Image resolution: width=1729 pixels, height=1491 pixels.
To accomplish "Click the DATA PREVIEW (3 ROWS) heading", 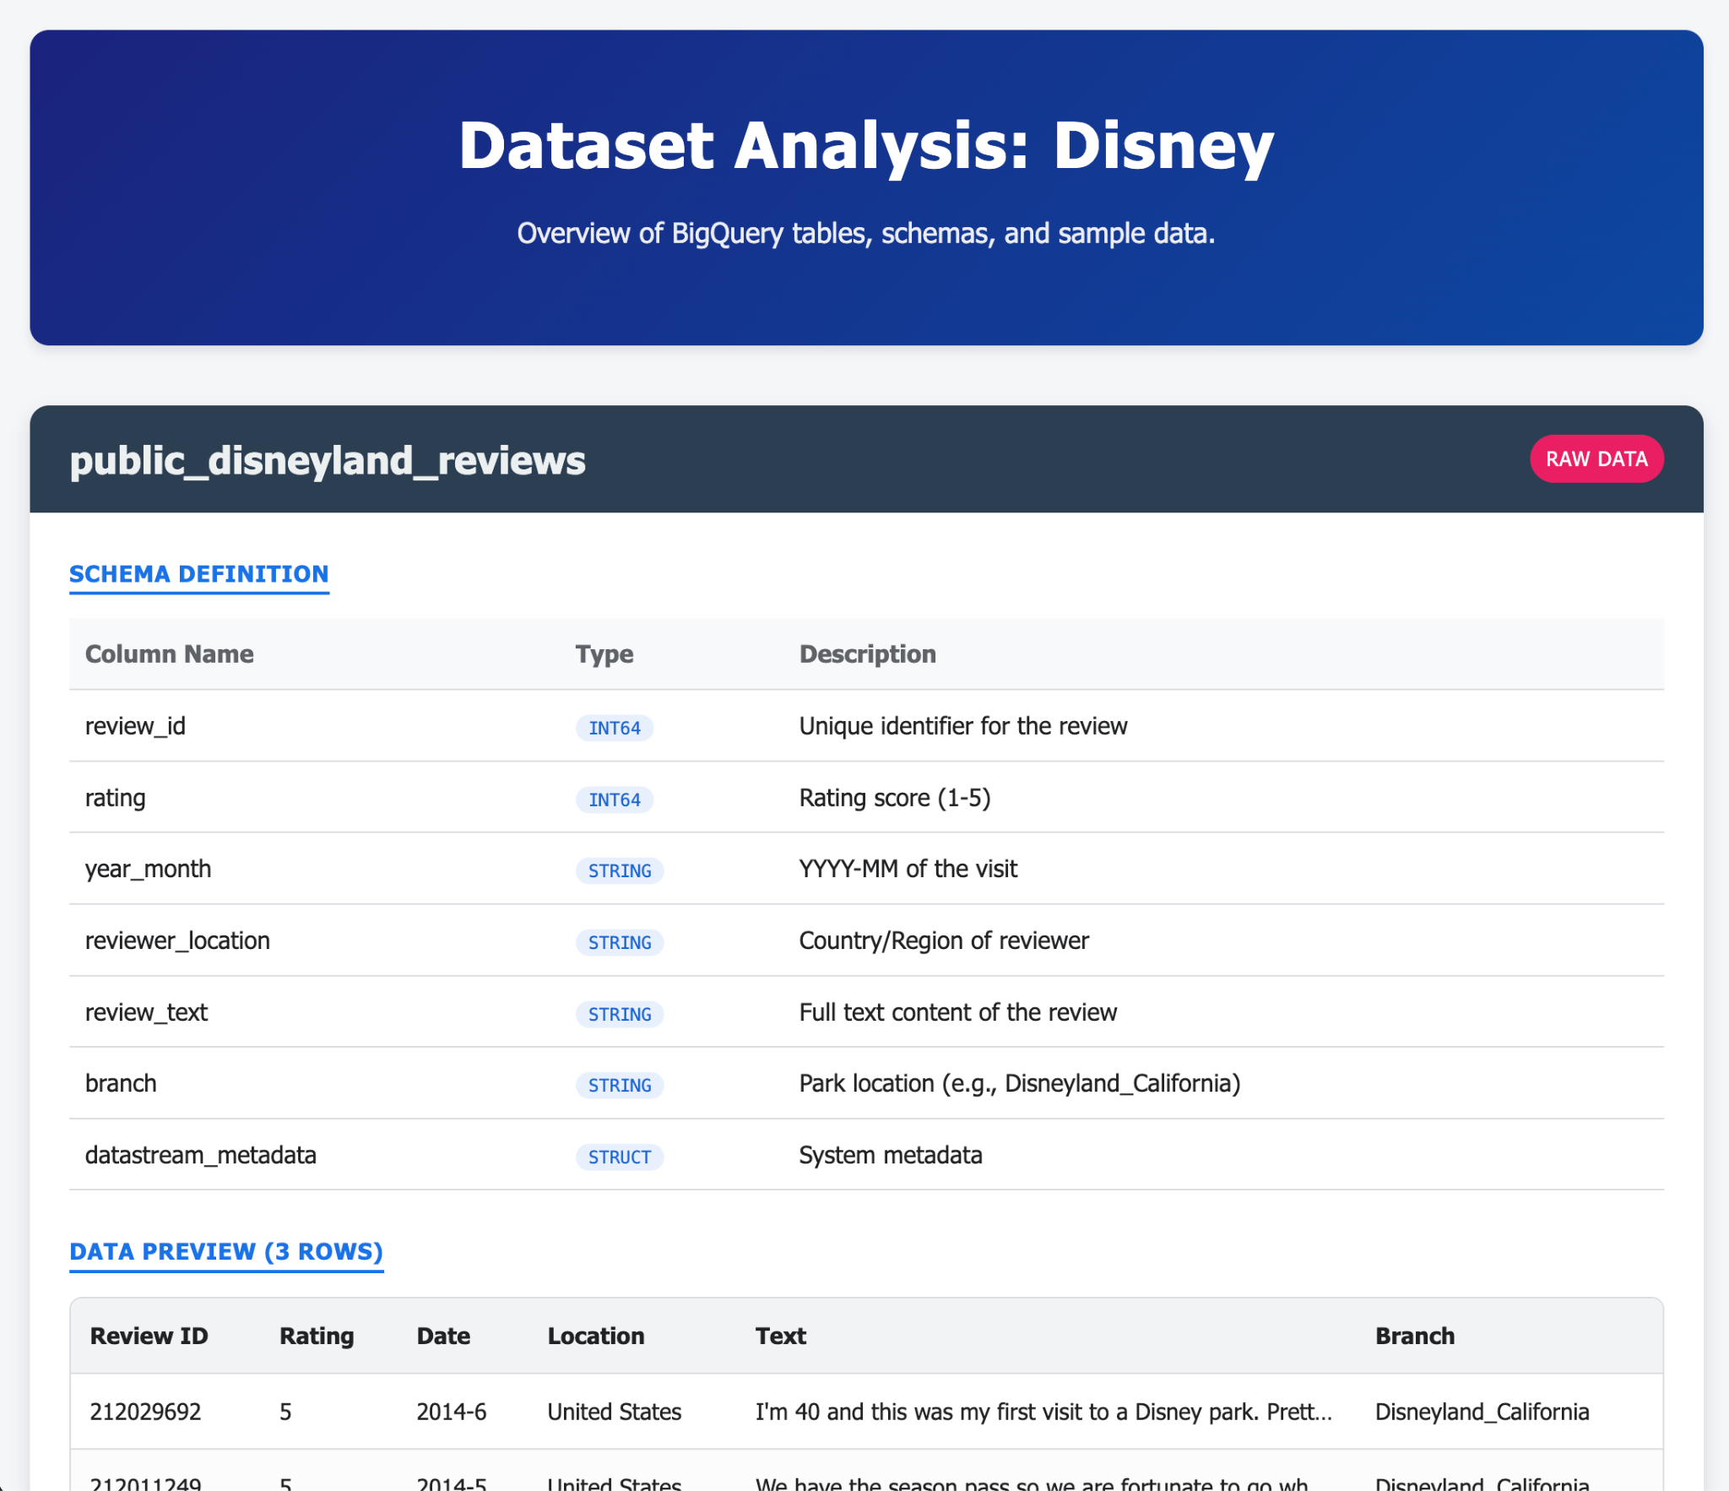I will click(x=225, y=1251).
